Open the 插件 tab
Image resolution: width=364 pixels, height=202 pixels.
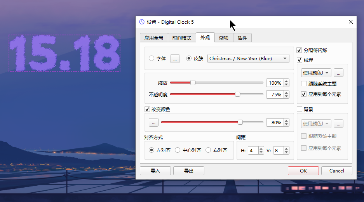[242, 38]
